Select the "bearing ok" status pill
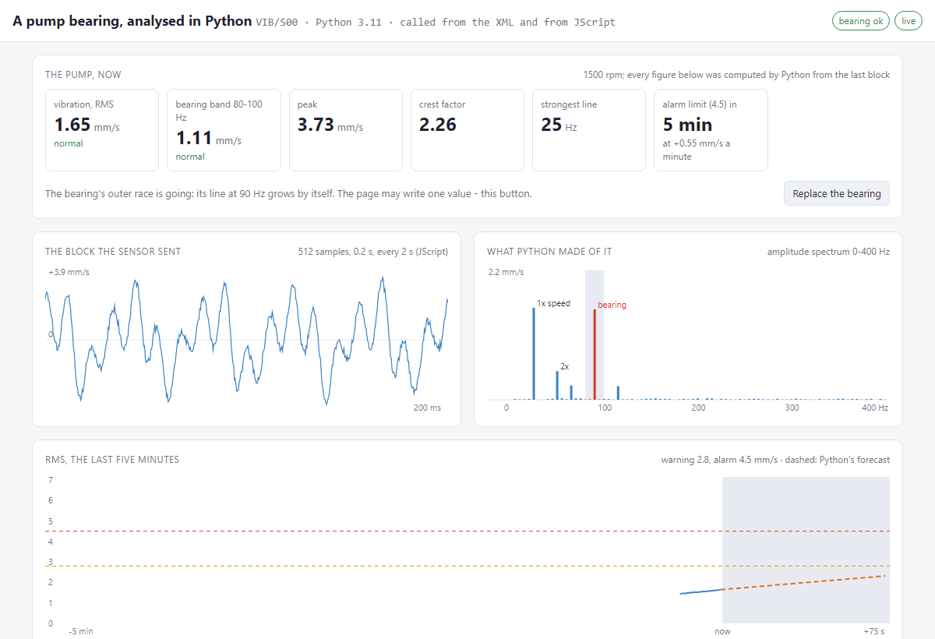The image size is (935, 639). click(x=861, y=21)
